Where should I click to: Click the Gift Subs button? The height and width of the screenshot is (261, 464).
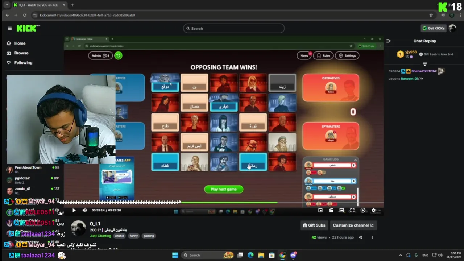pyautogui.click(x=314, y=225)
